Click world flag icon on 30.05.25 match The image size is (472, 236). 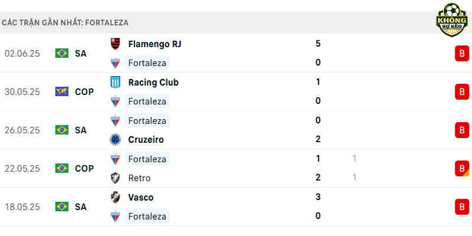coord(62,91)
